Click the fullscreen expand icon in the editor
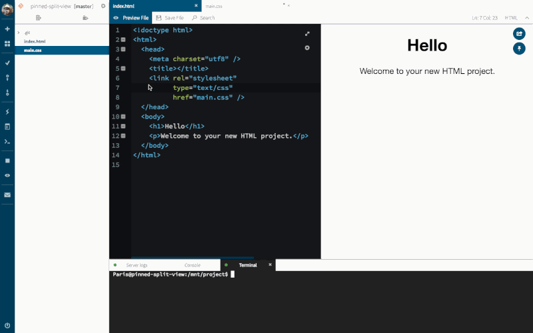This screenshot has width=533, height=333. (307, 34)
